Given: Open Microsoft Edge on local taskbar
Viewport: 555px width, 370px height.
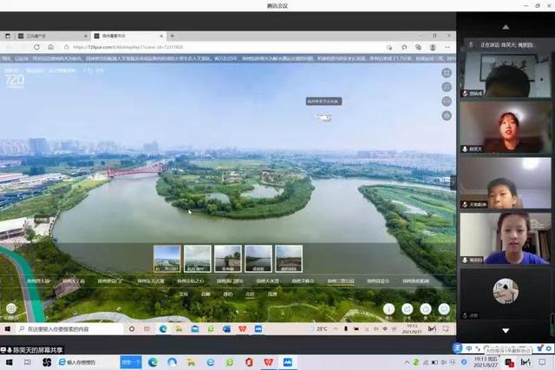Looking at the screenshot, I should tap(153, 362).
